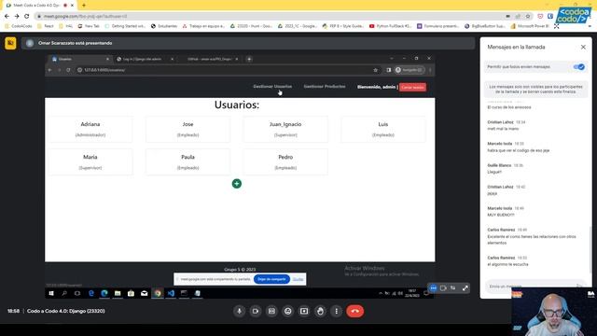Open File Explorer from shared taskbar
Screen dimensions: 597x336
(x=118, y=293)
